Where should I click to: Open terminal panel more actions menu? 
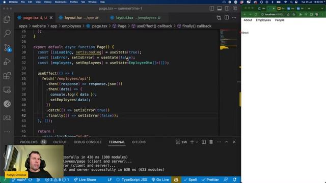click(x=219, y=142)
